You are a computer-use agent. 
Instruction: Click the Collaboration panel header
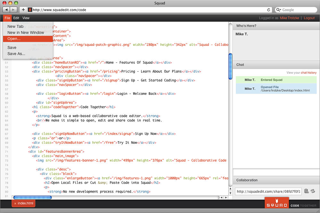point(276,180)
